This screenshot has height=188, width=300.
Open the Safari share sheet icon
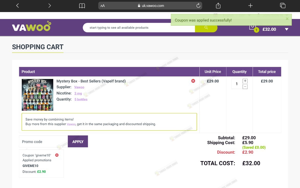click(x=218, y=6)
